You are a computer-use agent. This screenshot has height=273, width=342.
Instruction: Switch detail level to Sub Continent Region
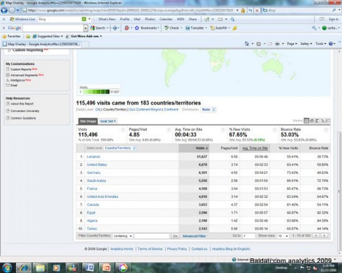click(x=145, y=110)
